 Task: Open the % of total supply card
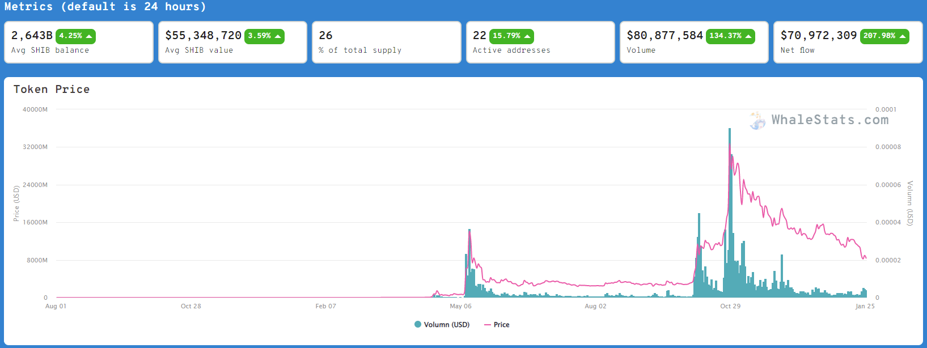point(386,43)
